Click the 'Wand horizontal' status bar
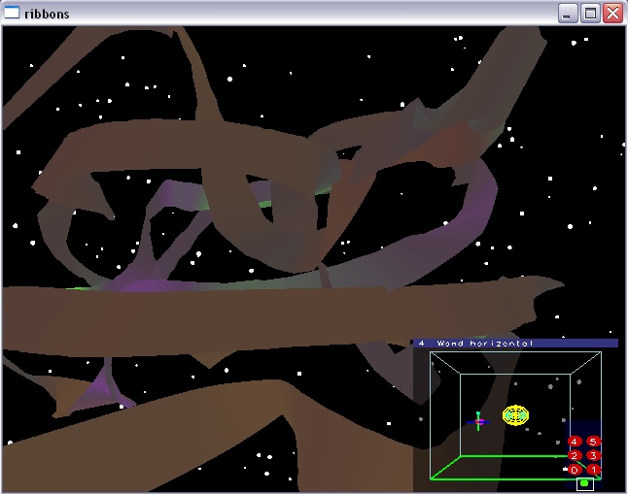This screenshot has height=494, width=628. tap(514, 343)
